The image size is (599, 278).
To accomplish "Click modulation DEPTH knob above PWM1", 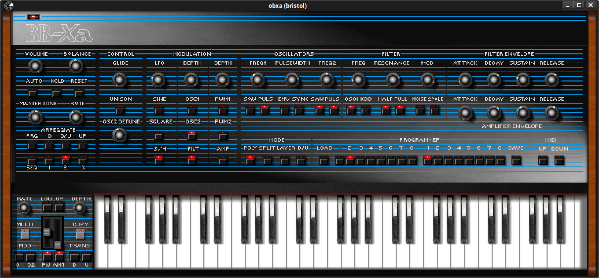I will tap(223, 79).
